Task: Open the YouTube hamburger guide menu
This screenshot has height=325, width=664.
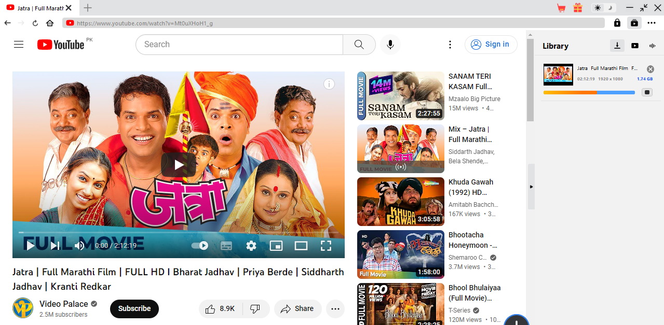Action: [19, 45]
